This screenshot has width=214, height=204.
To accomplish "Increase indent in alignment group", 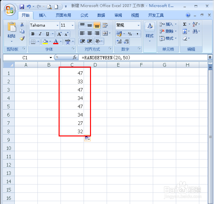I will tap(89, 41).
